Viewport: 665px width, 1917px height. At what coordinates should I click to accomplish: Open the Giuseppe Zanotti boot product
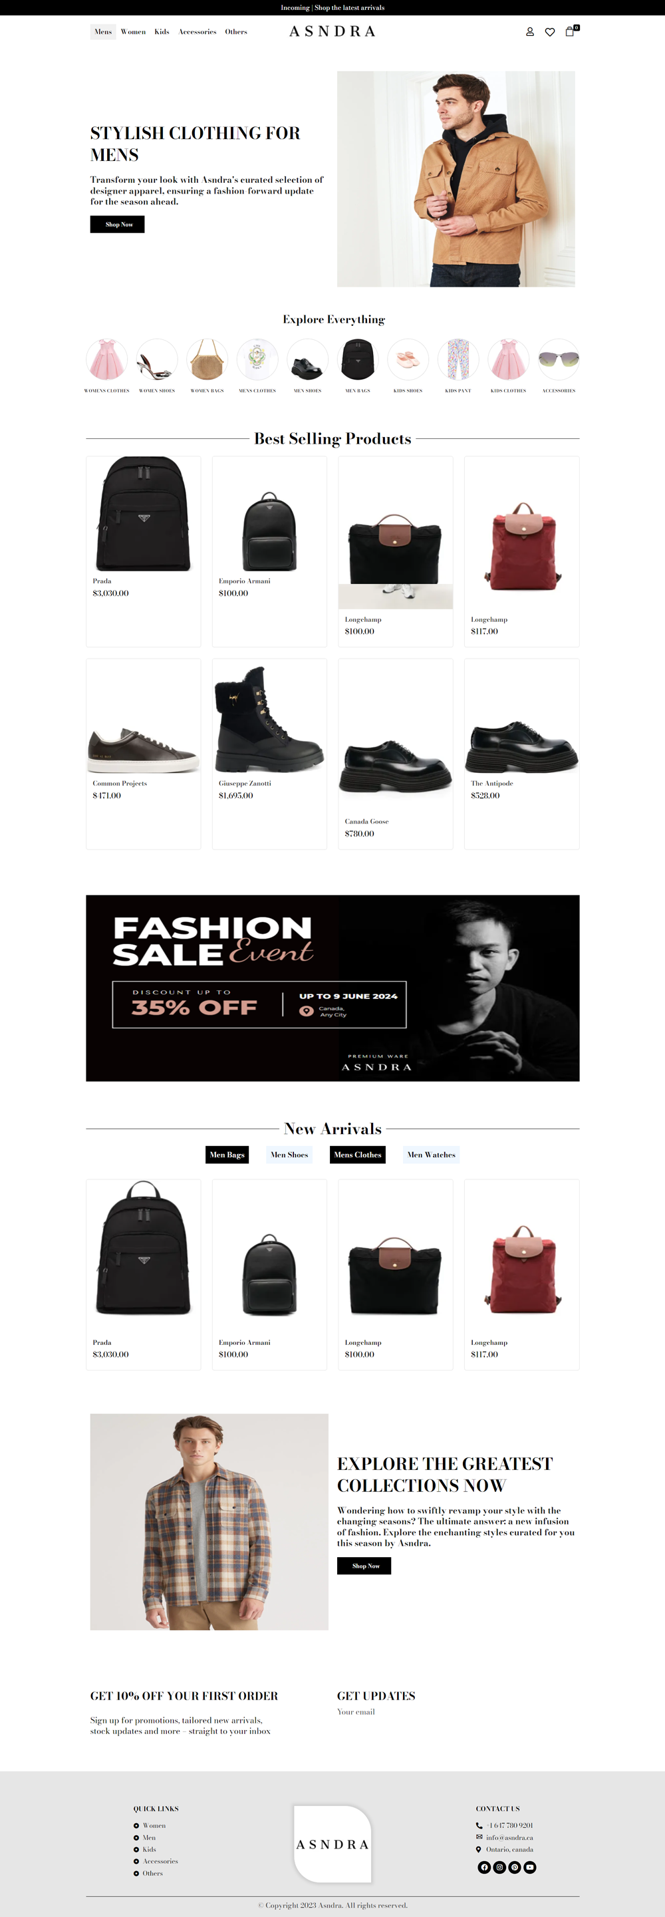269,753
